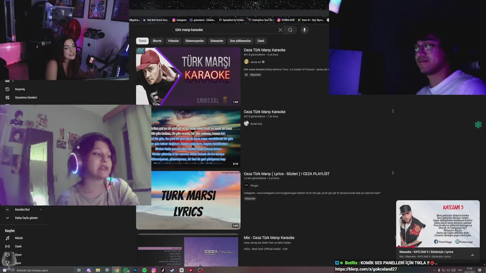Image resolution: width=486 pixels, height=273 pixels.
Task: Open TikTok from the taskbar
Action: [x=163, y=270]
